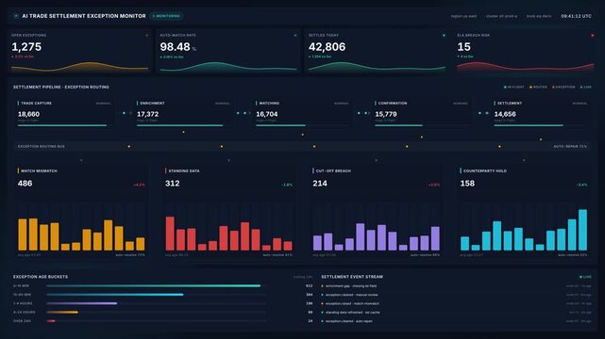Open the 'exception cleared - auto repair' event
The width and height of the screenshot is (605, 339).
click(456, 321)
